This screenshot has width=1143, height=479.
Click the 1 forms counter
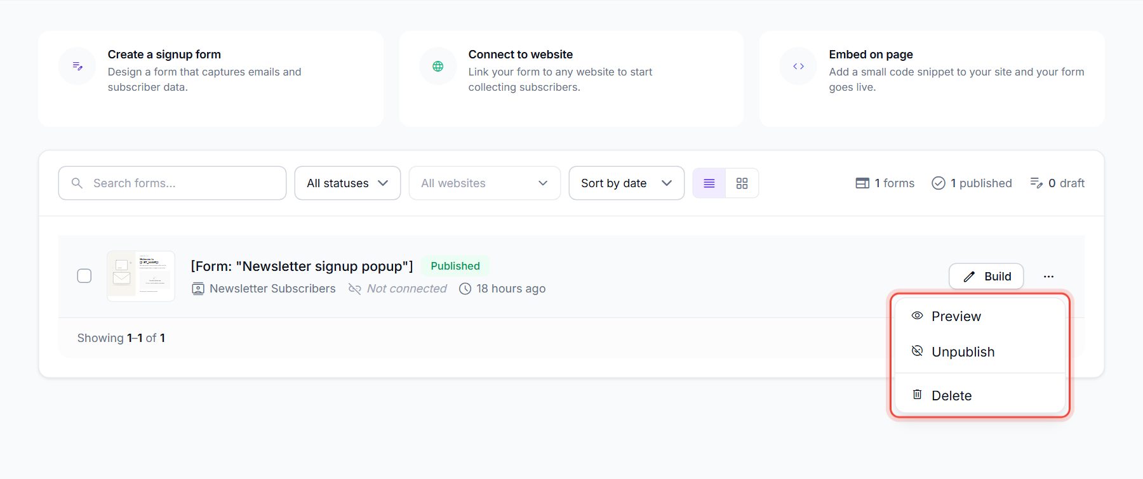pyautogui.click(x=885, y=183)
